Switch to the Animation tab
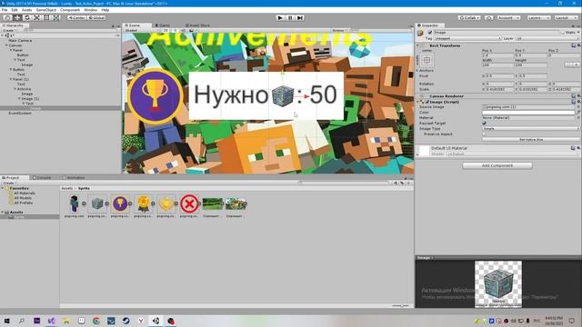 pyautogui.click(x=74, y=178)
